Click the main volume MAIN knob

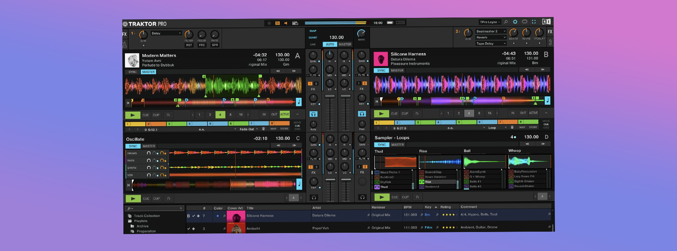click(361, 33)
